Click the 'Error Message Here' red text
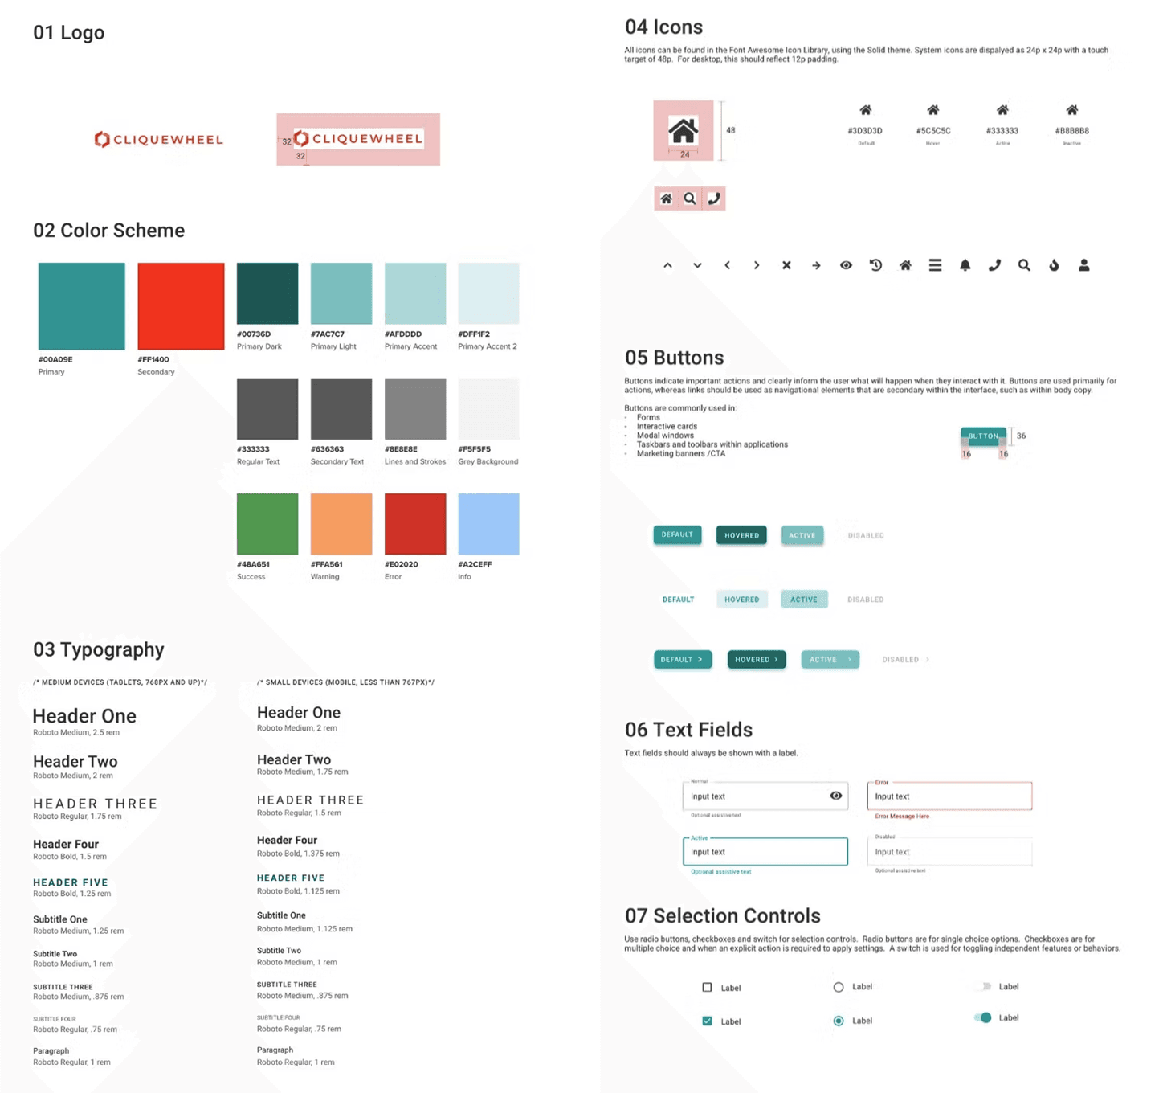This screenshot has height=1093, width=1163. [902, 817]
